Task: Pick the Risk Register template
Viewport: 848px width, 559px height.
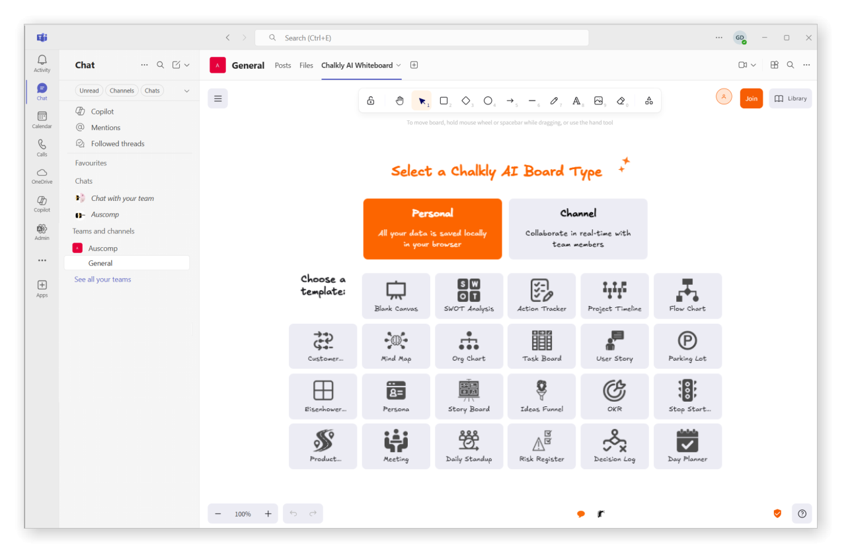Action: [x=542, y=447]
